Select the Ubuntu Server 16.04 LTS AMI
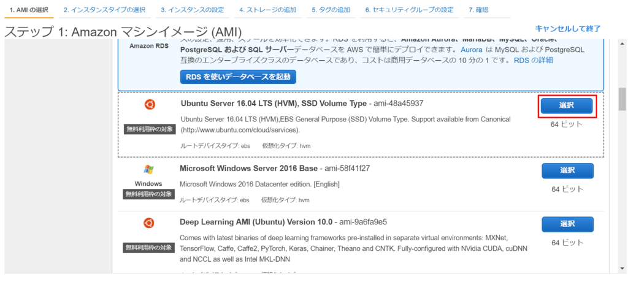Screen dimensions: 628x282 pyautogui.click(x=567, y=105)
